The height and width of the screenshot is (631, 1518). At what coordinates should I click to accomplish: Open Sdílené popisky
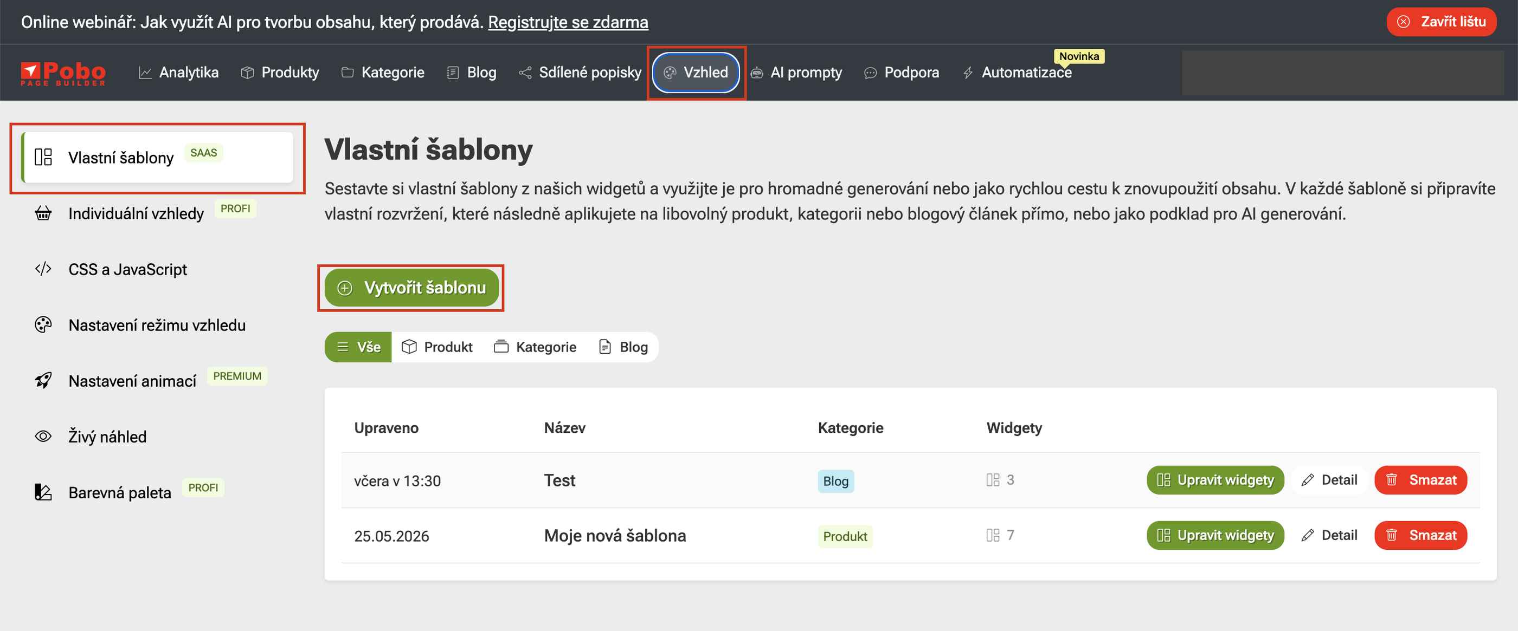click(580, 73)
